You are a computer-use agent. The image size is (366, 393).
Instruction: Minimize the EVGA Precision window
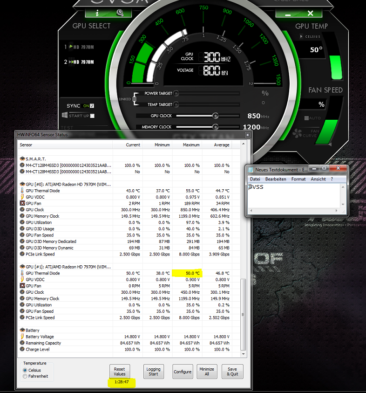[288, 14]
